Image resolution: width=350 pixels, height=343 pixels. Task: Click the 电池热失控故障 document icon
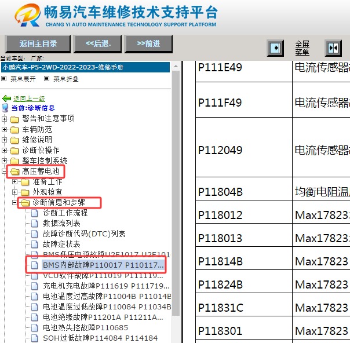tap(35, 327)
